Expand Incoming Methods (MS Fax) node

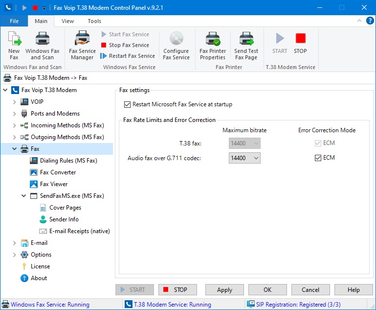click(14, 125)
